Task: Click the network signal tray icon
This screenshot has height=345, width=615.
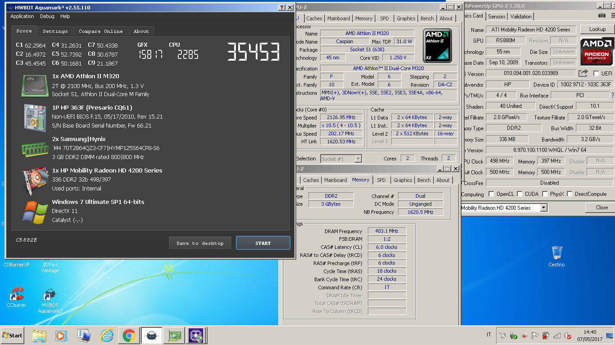Action: tap(557, 336)
